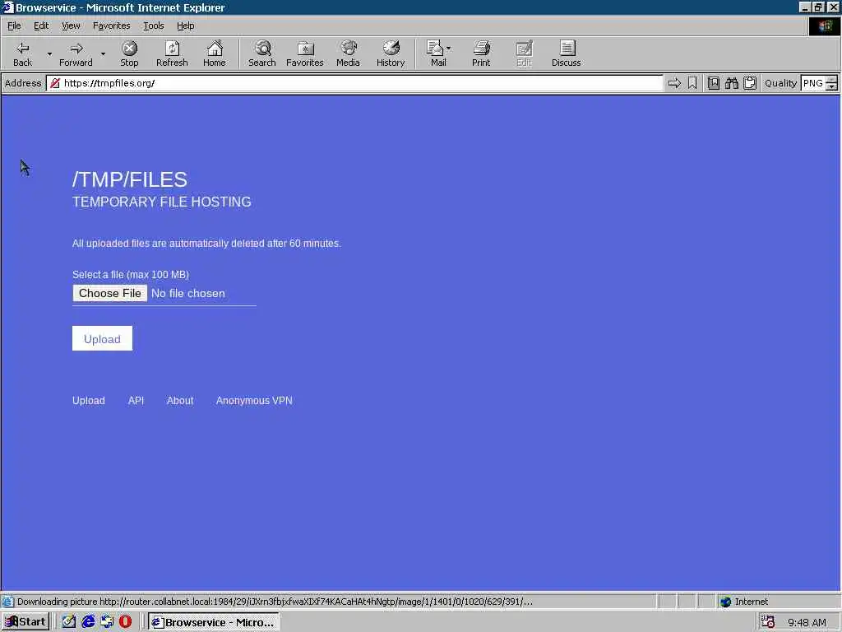The height and width of the screenshot is (632, 842).
Task: Print the current page
Action: pos(481,53)
